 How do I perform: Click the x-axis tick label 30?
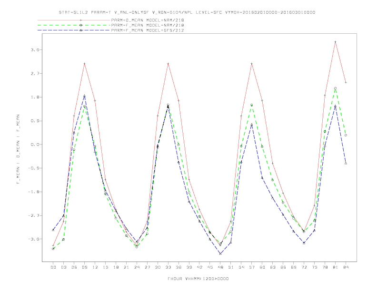pyautogui.click(x=158, y=267)
